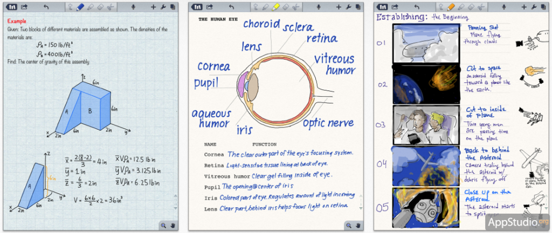Toggle the zoom magnifier in the left note

pyautogui.click(x=162, y=225)
